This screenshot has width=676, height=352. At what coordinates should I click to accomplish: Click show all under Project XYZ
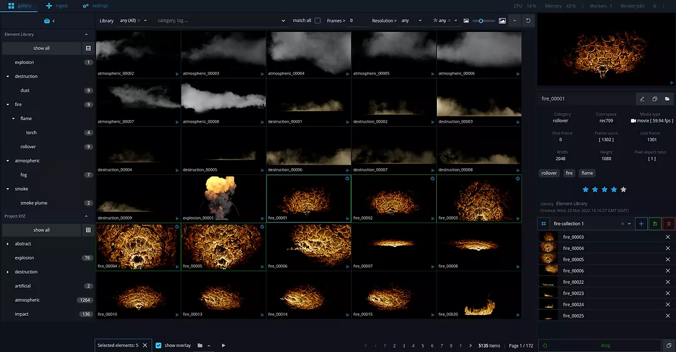click(x=41, y=230)
